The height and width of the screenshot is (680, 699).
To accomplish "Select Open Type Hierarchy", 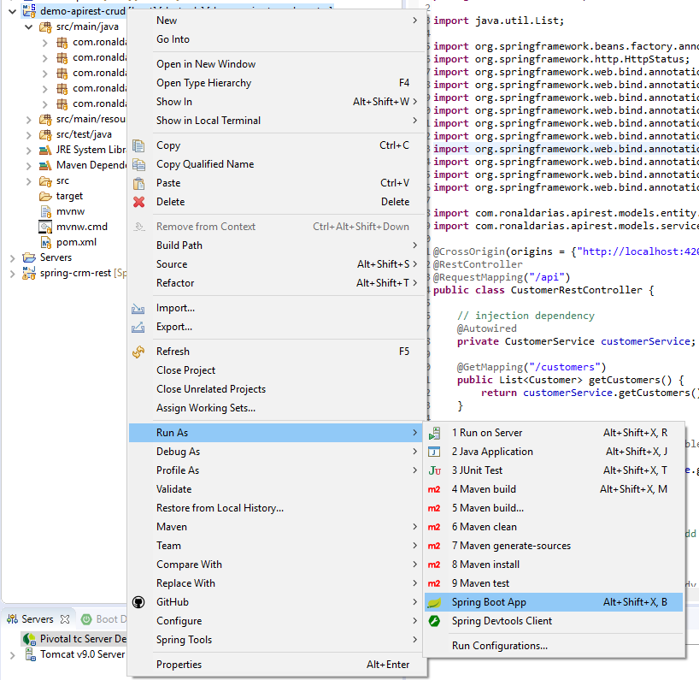I will [277, 83].
